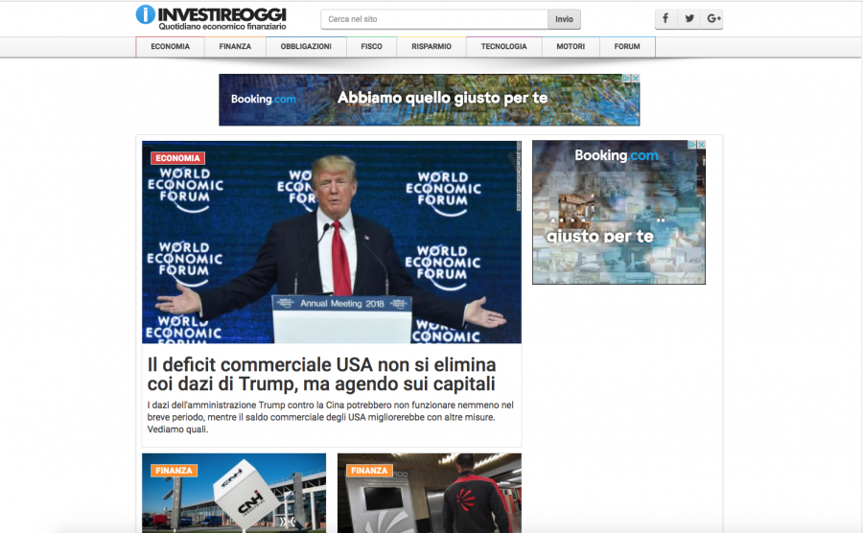Click the Invio search button
The width and height of the screenshot is (863, 533).
pos(564,19)
